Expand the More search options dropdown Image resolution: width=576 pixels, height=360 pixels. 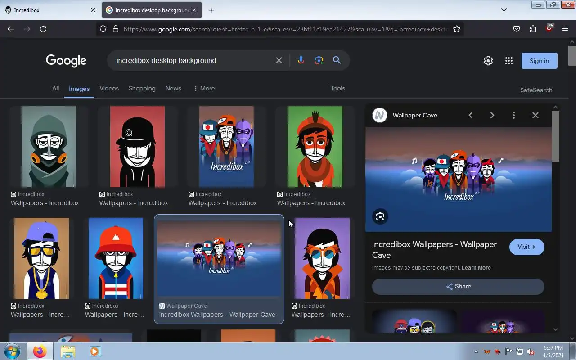pos(204,88)
